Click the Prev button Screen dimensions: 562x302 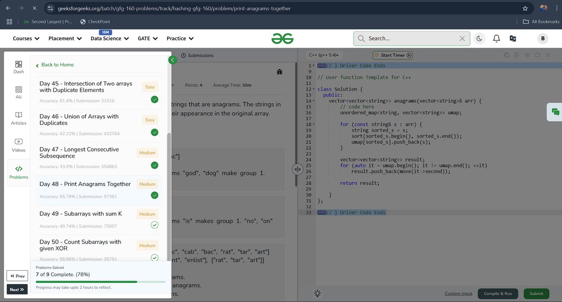17,276
